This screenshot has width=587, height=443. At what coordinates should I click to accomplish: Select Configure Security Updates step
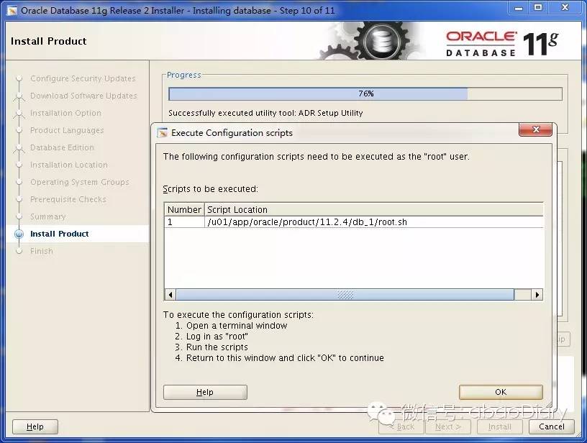coord(83,78)
